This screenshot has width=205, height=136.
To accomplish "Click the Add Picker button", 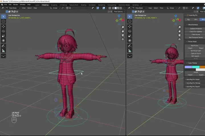I will coord(194,46).
